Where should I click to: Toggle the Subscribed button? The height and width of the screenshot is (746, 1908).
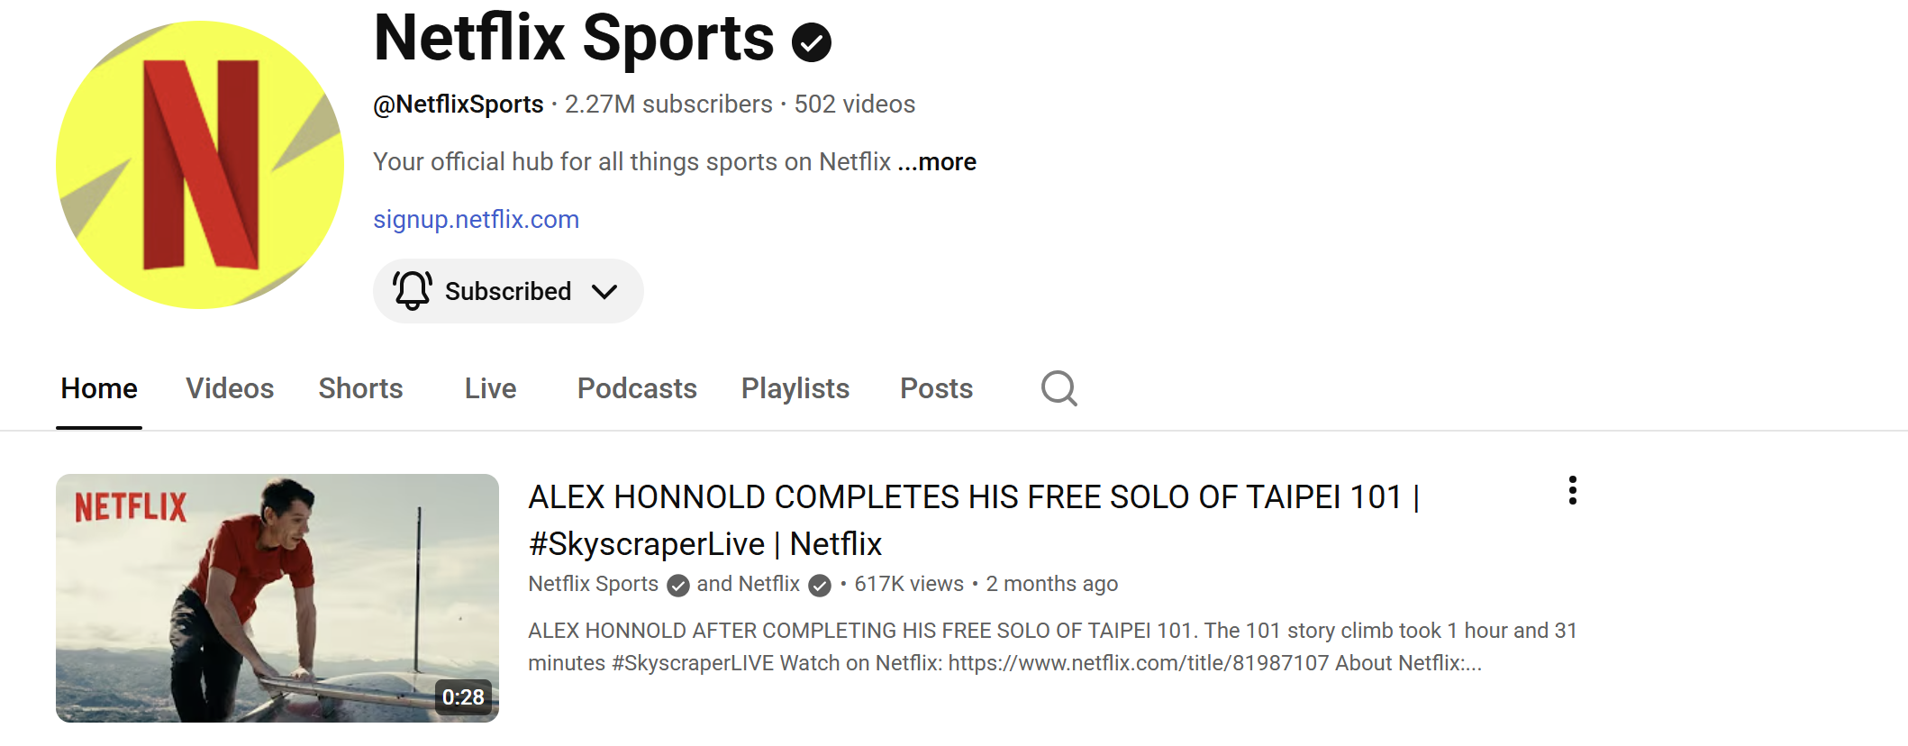pos(508,291)
